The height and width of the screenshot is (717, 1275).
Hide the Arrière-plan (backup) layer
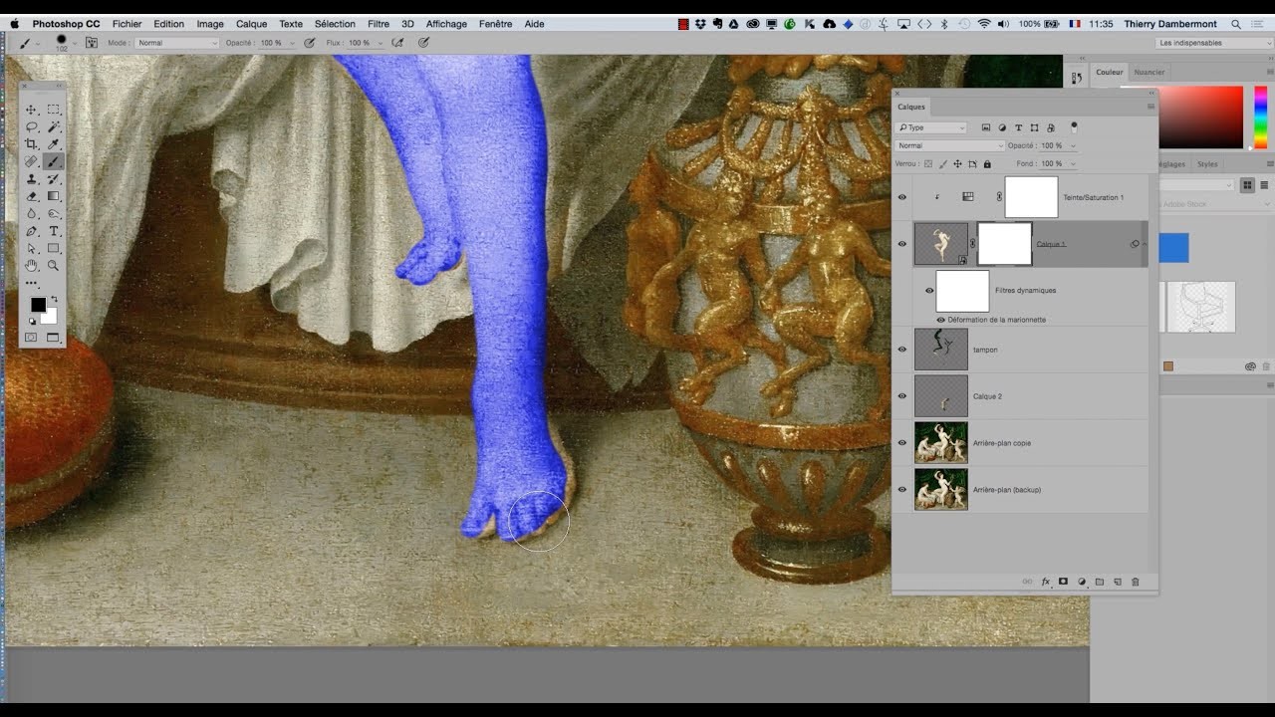pyautogui.click(x=902, y=490)
